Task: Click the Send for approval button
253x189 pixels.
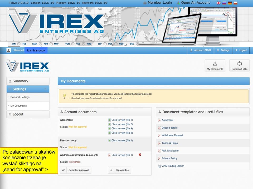Action: click(76, 170)
